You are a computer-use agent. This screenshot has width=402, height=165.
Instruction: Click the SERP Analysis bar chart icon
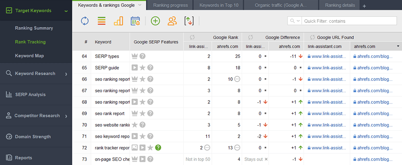pos(9,95)
